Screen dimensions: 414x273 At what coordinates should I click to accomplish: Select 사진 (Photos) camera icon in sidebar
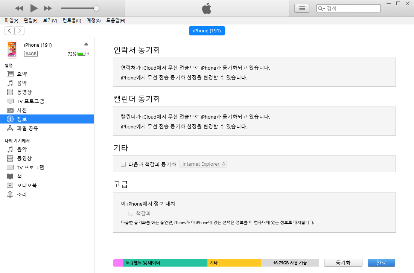click(x=10, y=110)
